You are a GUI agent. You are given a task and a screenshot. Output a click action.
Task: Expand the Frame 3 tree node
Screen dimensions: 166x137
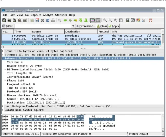tap(3, 51)
